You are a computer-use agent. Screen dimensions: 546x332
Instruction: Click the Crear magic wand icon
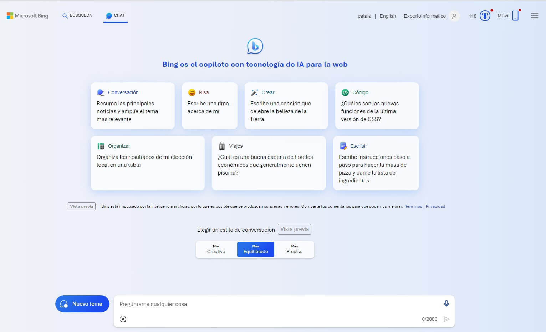point(254,92)
